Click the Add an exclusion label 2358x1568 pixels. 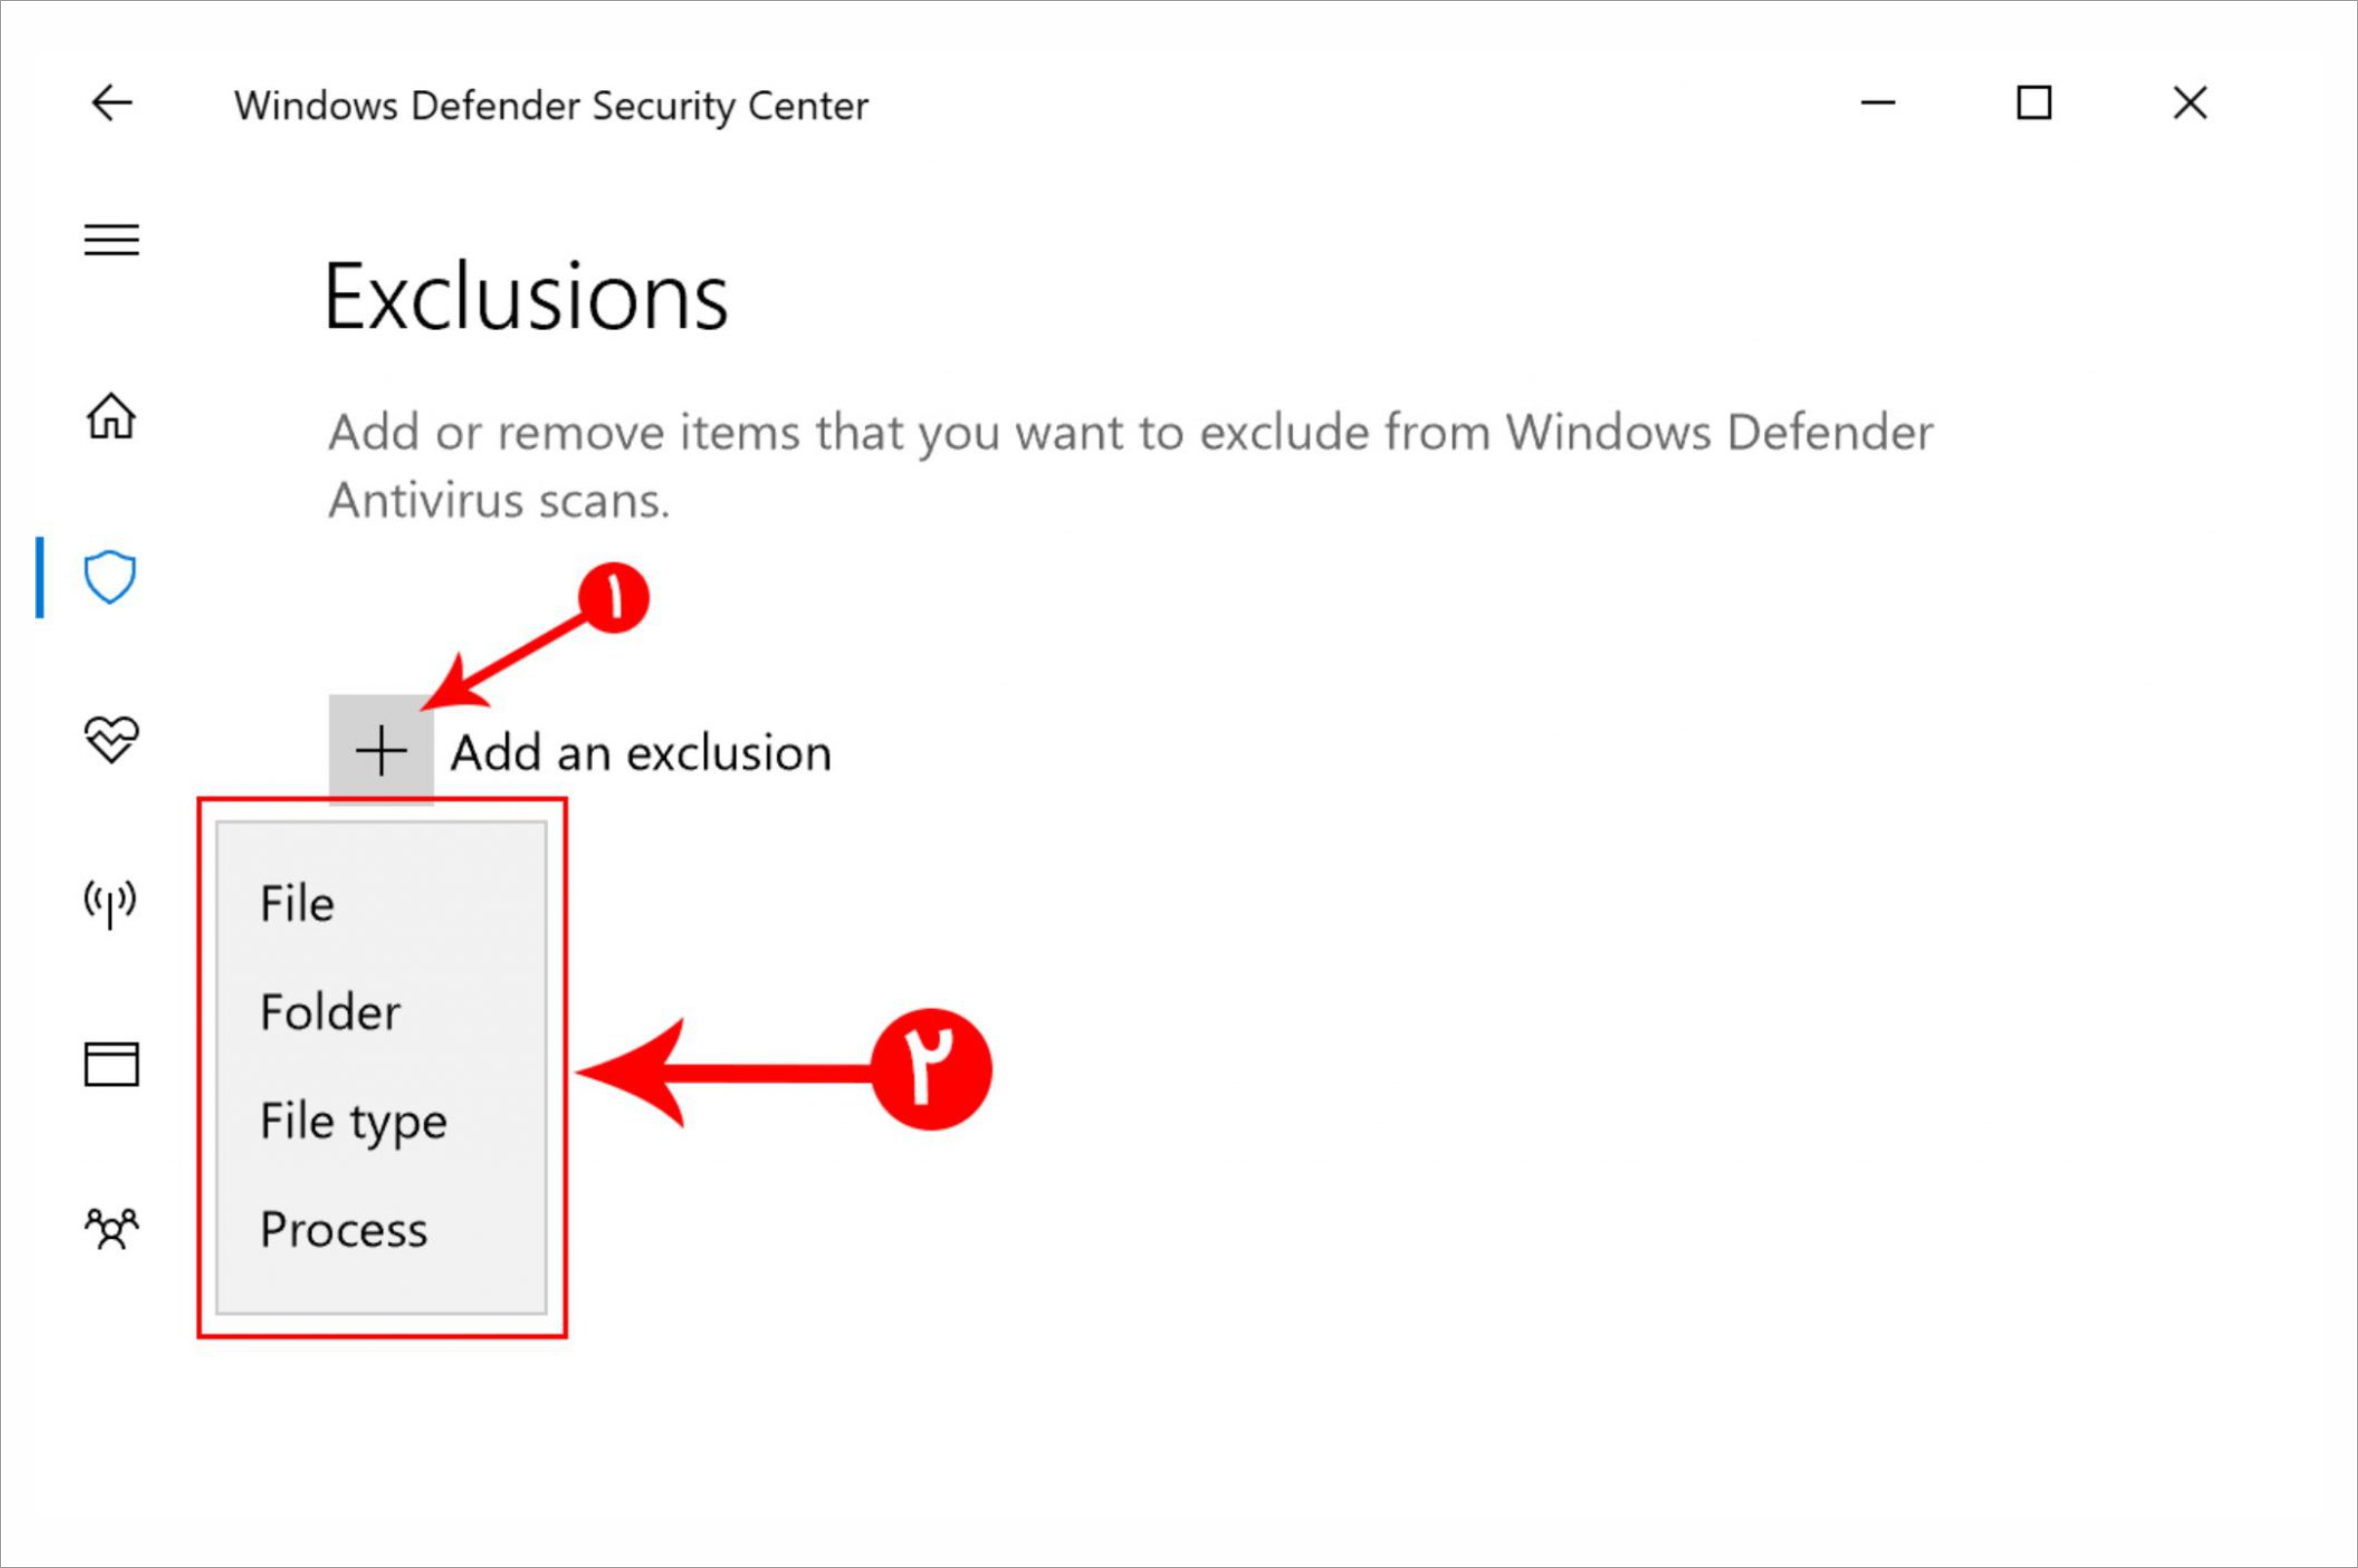click(641, 753)
